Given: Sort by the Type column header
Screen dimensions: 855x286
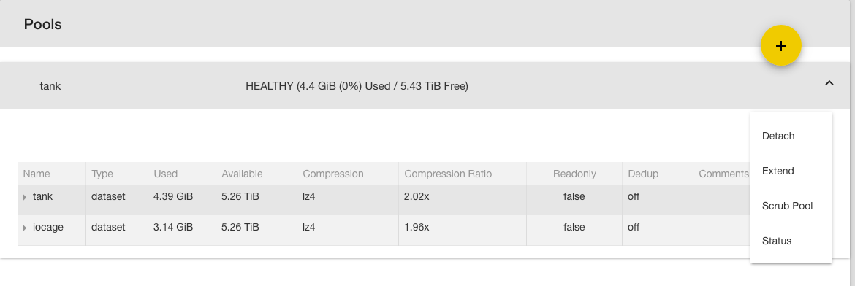Looking at the screenshot, I should (x=102, y=174).
